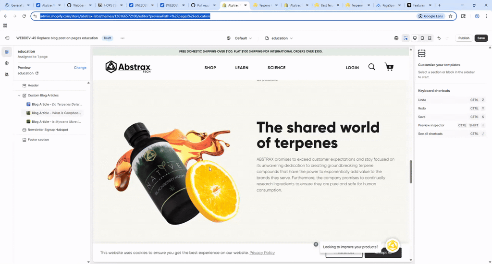Click the Privacy Policy link in cookie banner
Viewport: 492px width, 264px height.
point(262,252)
